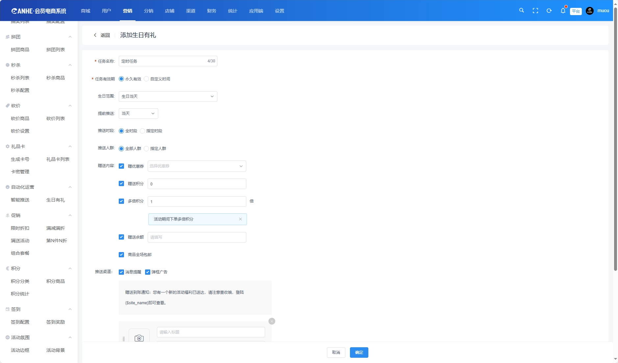Uncheck the 商品全场包邮 checkbox
This screenshot has width=618, height=363.
click(121, 255)
